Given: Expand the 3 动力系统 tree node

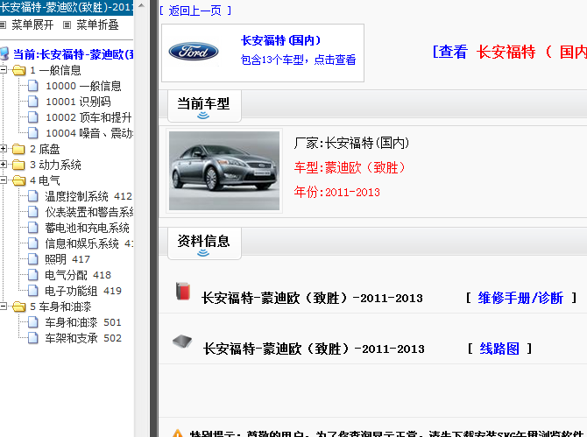Looking at the screenshot, I should tap(3, 165).
